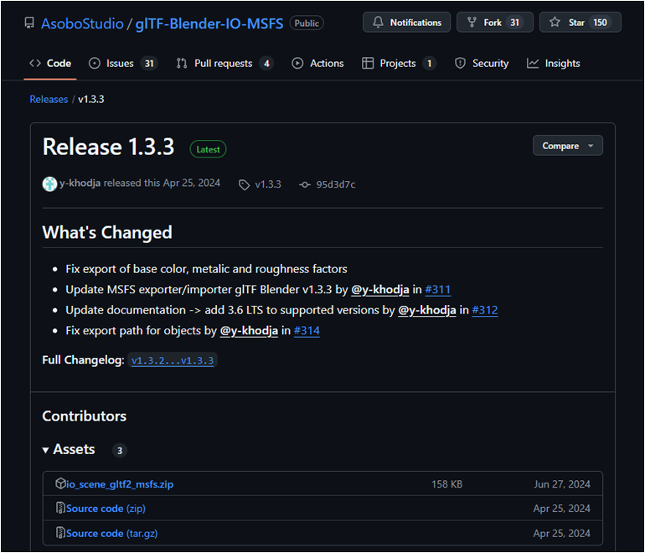Download Source code (tar.gz)
This screenshot has height=553, width=645.
[x=112, y=533]
